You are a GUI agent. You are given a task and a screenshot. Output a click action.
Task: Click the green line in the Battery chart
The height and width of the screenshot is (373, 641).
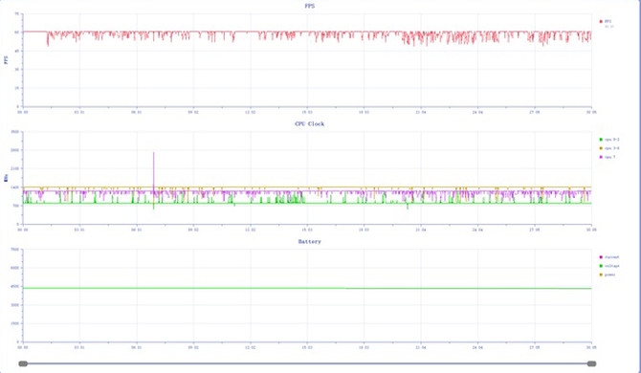click(x=307, y=288)
